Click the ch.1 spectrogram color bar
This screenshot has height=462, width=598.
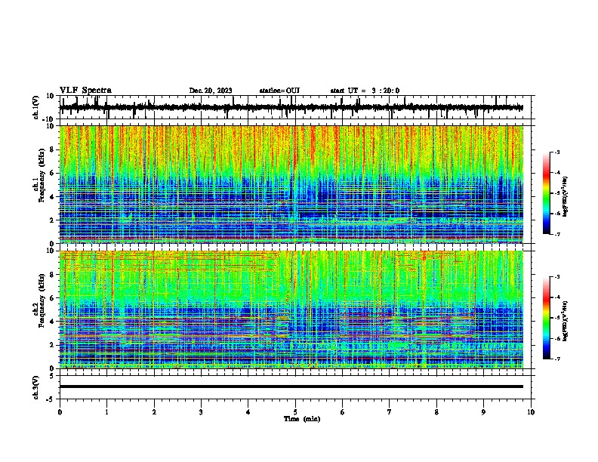547,193
